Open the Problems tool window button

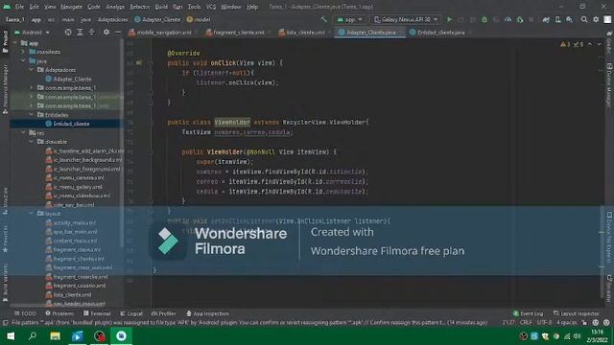tap(59, 313)
